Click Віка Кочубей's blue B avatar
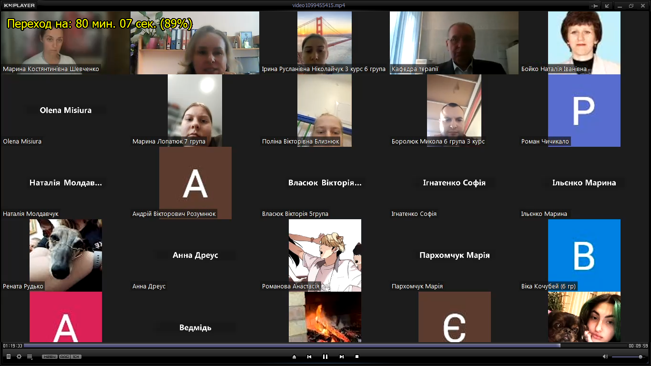651x366 pixels. click(x=584, y=255)
